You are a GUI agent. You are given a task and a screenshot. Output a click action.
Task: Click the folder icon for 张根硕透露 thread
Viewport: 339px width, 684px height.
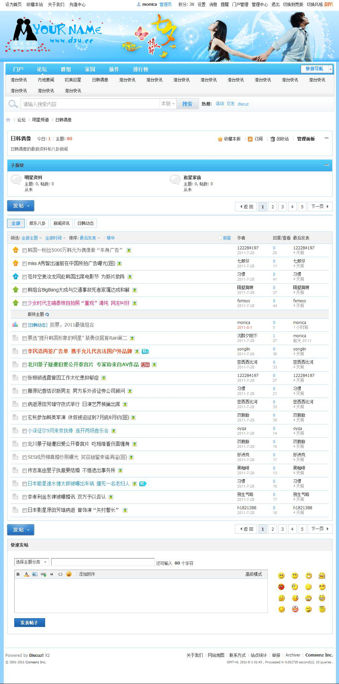15,377
